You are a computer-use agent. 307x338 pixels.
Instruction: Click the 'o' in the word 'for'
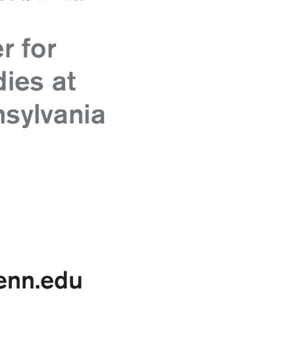pos(38,50)
